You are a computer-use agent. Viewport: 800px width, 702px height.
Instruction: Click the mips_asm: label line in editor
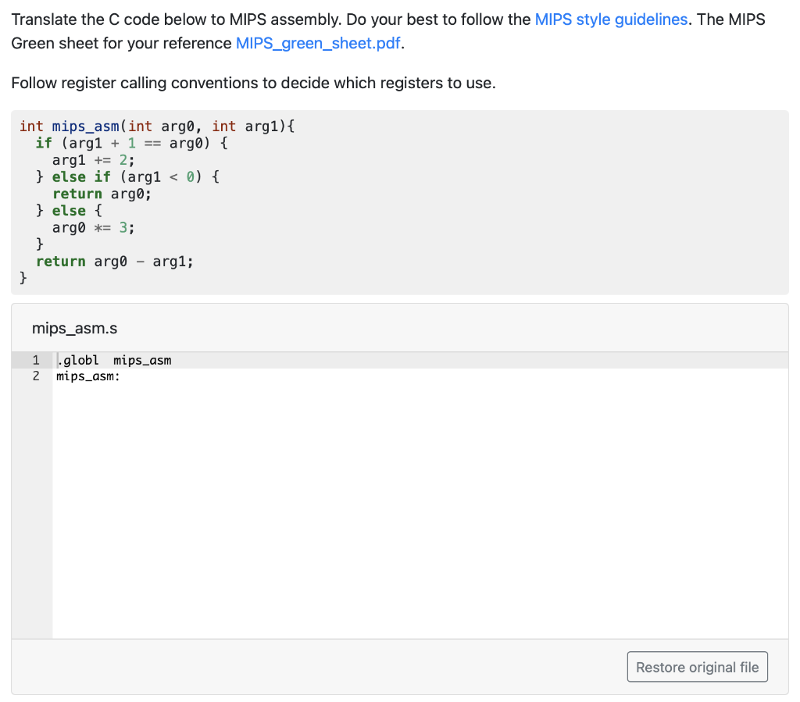[87, 376]
